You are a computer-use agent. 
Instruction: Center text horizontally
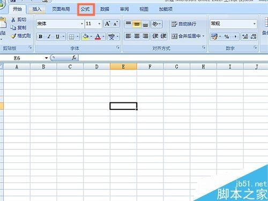(137, 36)
